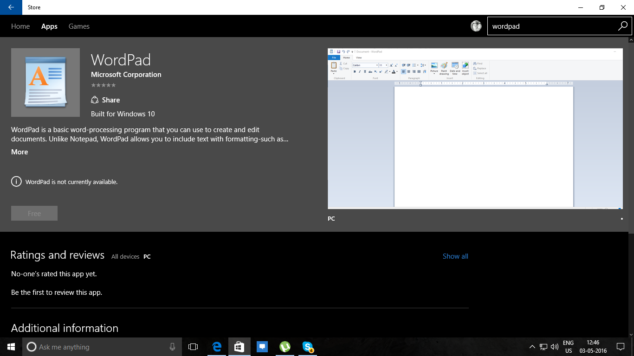Click the WordPad title heading

point(121,60)
